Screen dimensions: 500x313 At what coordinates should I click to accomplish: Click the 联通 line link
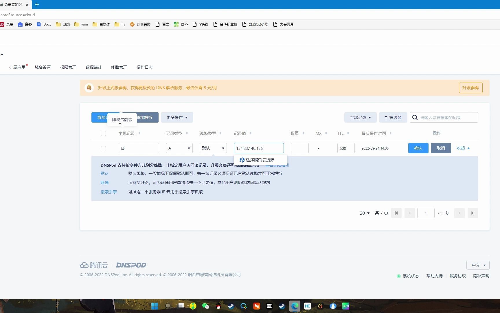click(104, 183)
